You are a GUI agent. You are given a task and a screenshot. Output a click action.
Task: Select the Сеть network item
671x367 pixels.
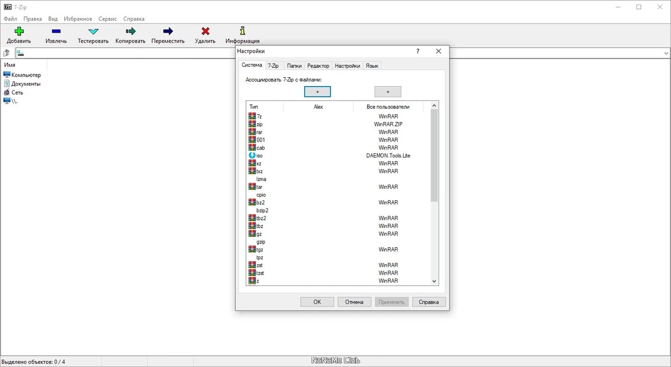[13, 92]
